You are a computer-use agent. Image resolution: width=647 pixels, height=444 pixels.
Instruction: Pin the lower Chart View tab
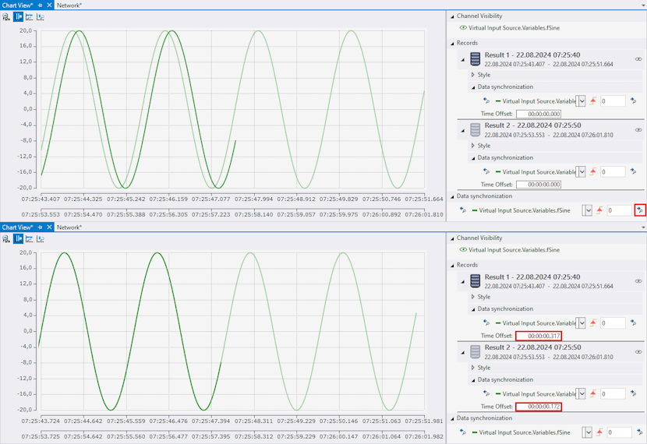tap(40, 227)
